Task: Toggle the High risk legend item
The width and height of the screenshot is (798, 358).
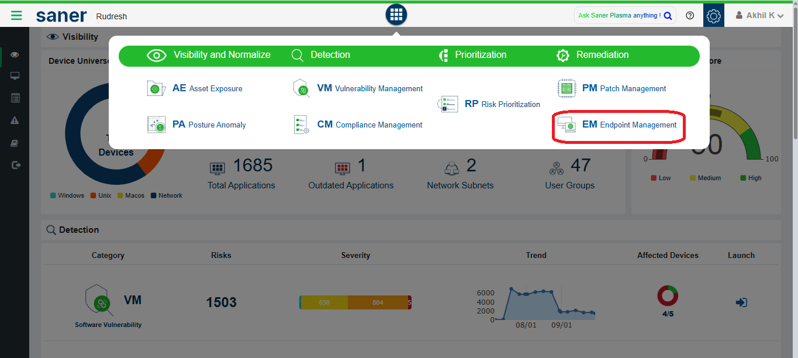Action: 751,178
